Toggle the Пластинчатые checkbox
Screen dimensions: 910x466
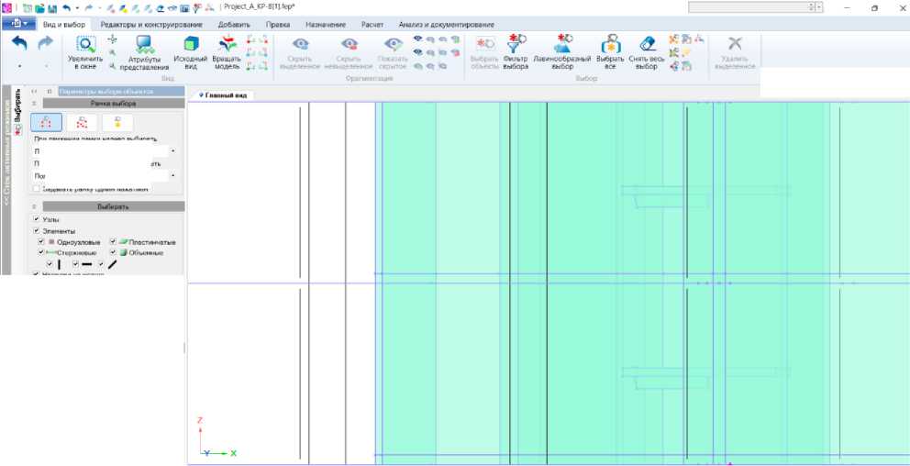click(113, 241)
